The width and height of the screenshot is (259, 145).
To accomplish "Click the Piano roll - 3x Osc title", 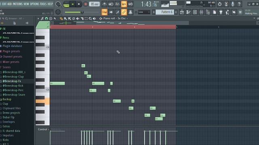I will 115,19.
